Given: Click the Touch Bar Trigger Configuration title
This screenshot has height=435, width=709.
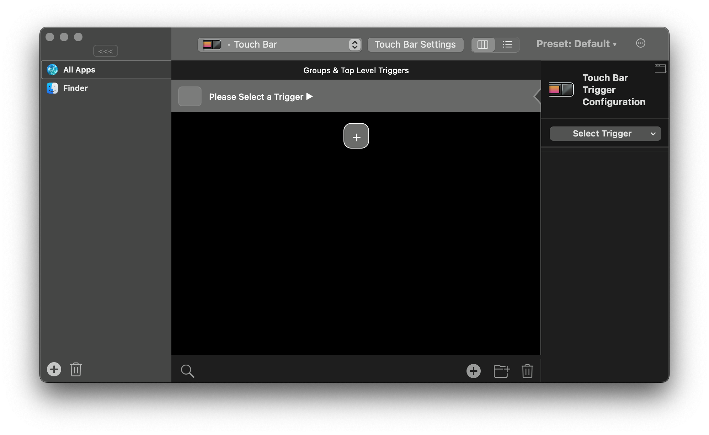Looking at the screenshot, I should 614,90.
